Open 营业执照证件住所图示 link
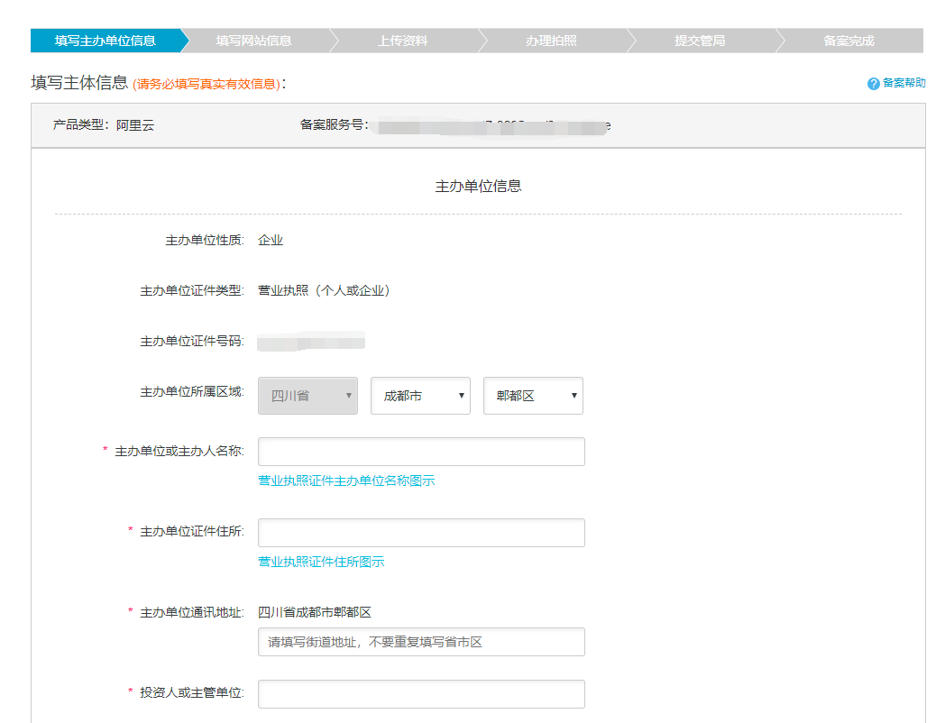The image size is (936, 723). pyautogui.click(x=321, y=562)
